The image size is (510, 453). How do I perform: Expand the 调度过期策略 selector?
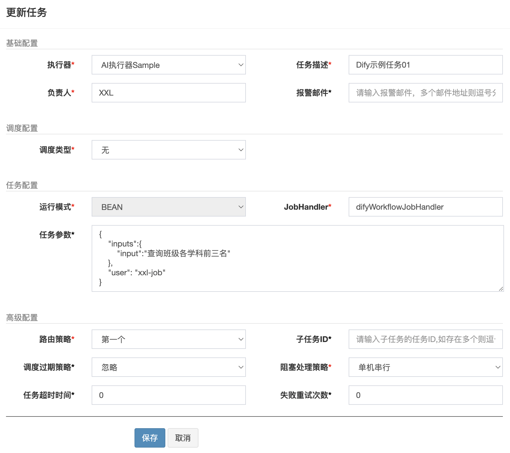168,367
